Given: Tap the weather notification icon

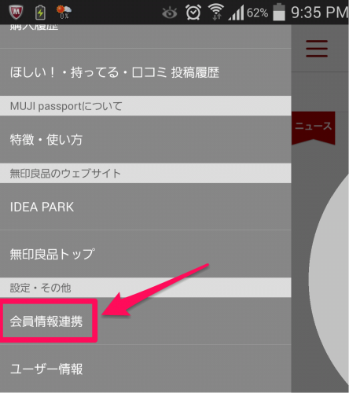Looking at the screenshot, I should pyautogui.click(x=64, y=12).
